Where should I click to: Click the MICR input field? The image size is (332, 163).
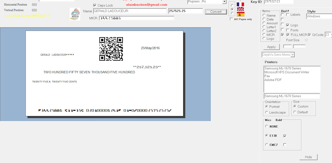[136, 18]
